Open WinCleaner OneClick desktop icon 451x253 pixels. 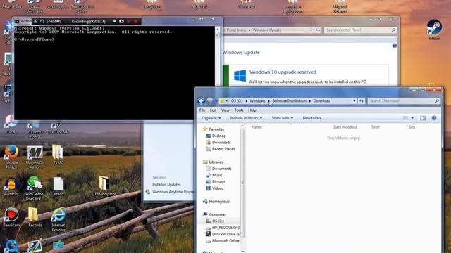[x=35, y=188]
